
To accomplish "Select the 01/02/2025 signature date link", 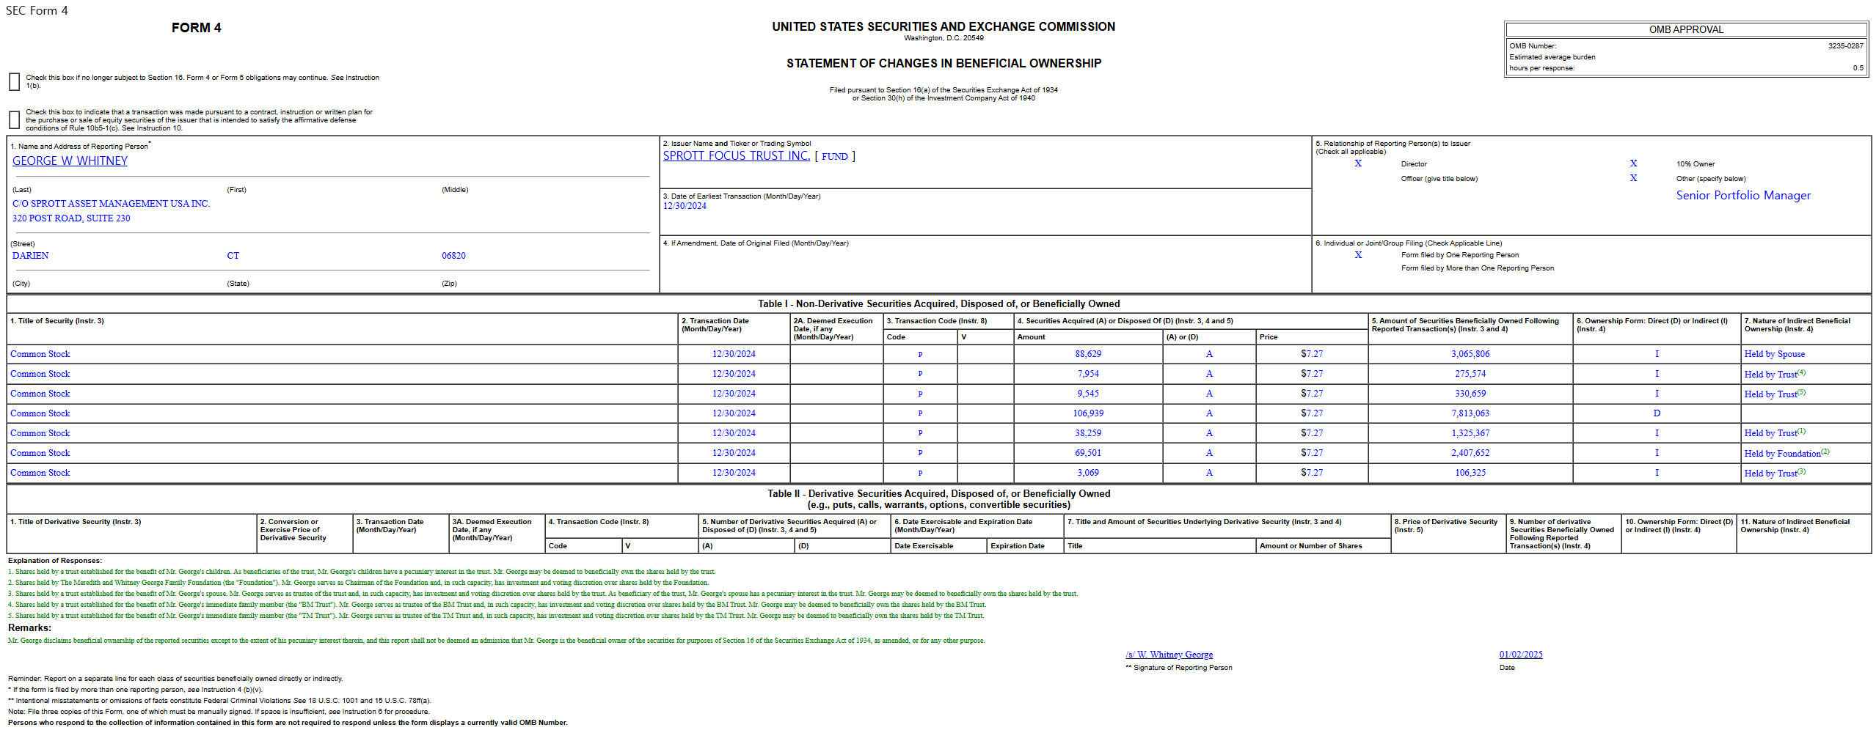I will tap(1520, 654).
